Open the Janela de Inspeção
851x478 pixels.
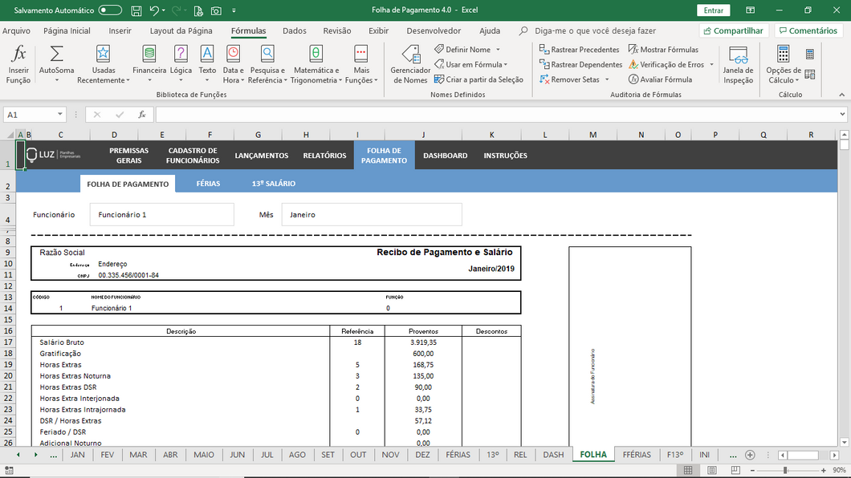[738, 64]
